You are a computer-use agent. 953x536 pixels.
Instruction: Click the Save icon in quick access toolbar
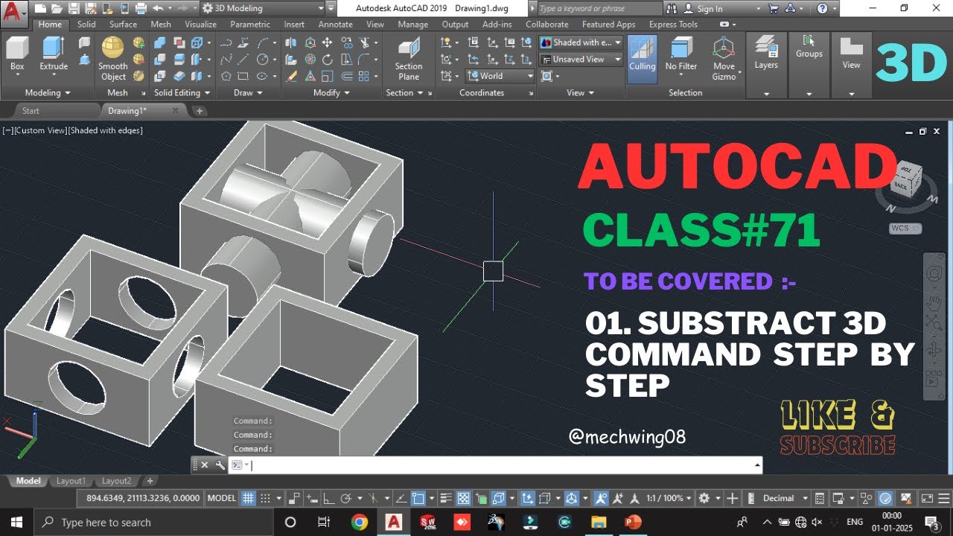(x=73, y=8)
